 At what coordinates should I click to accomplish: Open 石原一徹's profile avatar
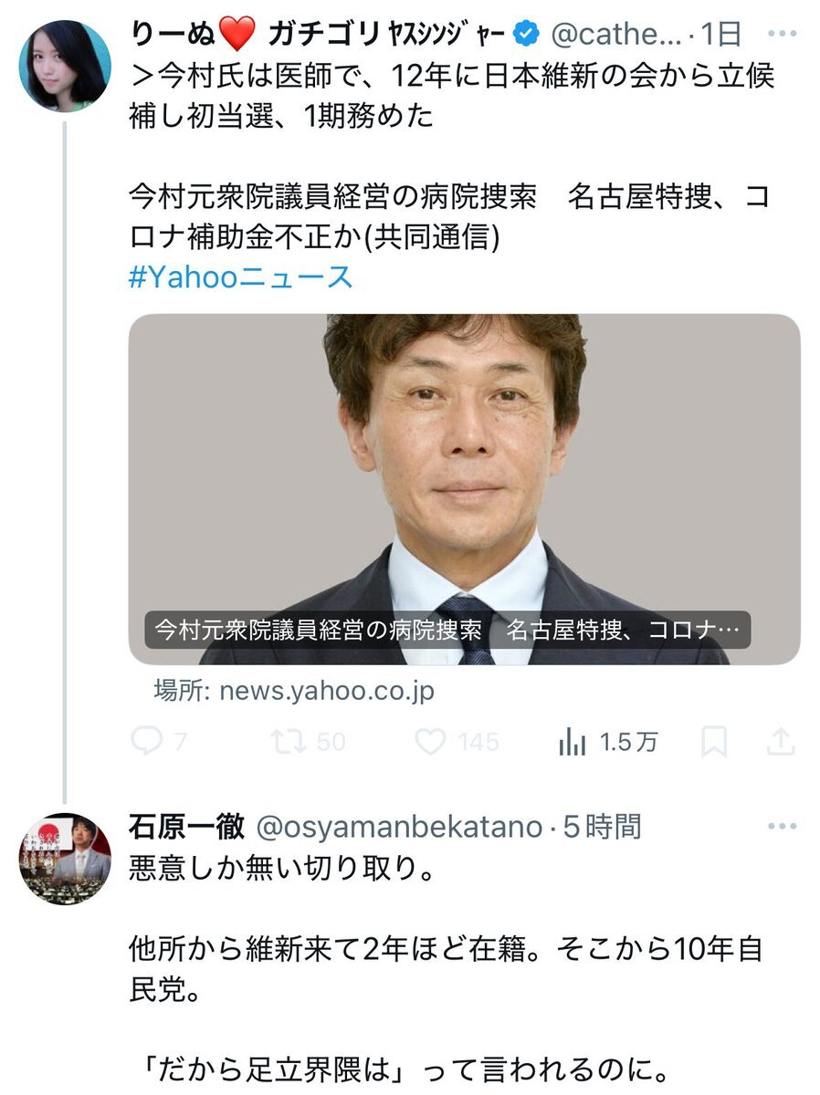(x=65, y=859)
